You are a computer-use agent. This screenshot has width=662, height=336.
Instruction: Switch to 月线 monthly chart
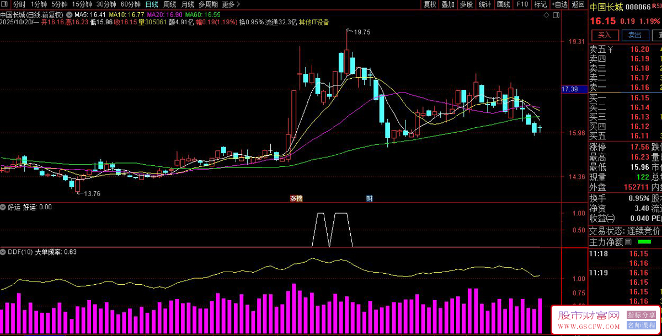pyautogui.click(x=188, y=4)
